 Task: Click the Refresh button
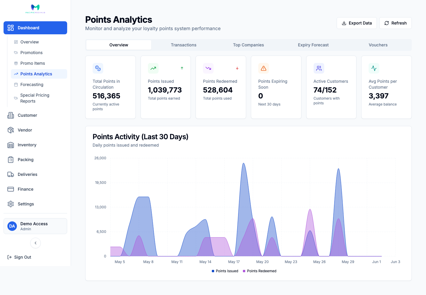396,23
